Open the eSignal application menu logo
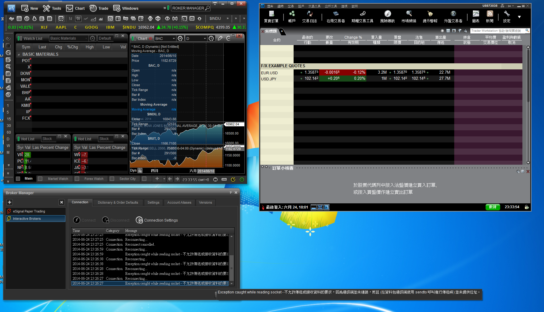This screenshot has height=312, width=544. click(x=11, y=8)
